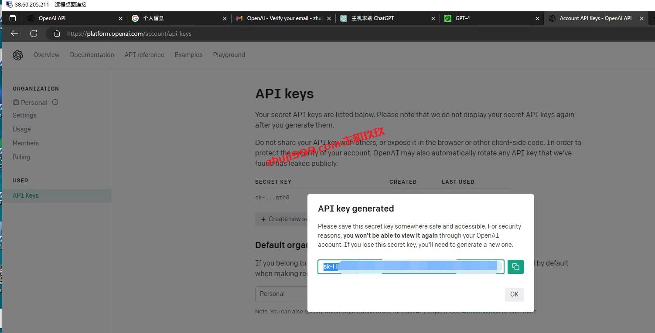Viewport: 655px width, 333px height.
Task: Click the SECRET KEY column header
Action: pyautogui.click(x=273, y=182)
